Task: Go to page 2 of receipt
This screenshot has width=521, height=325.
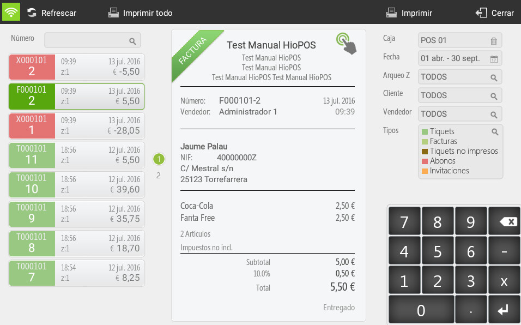Action: point(159,176)
